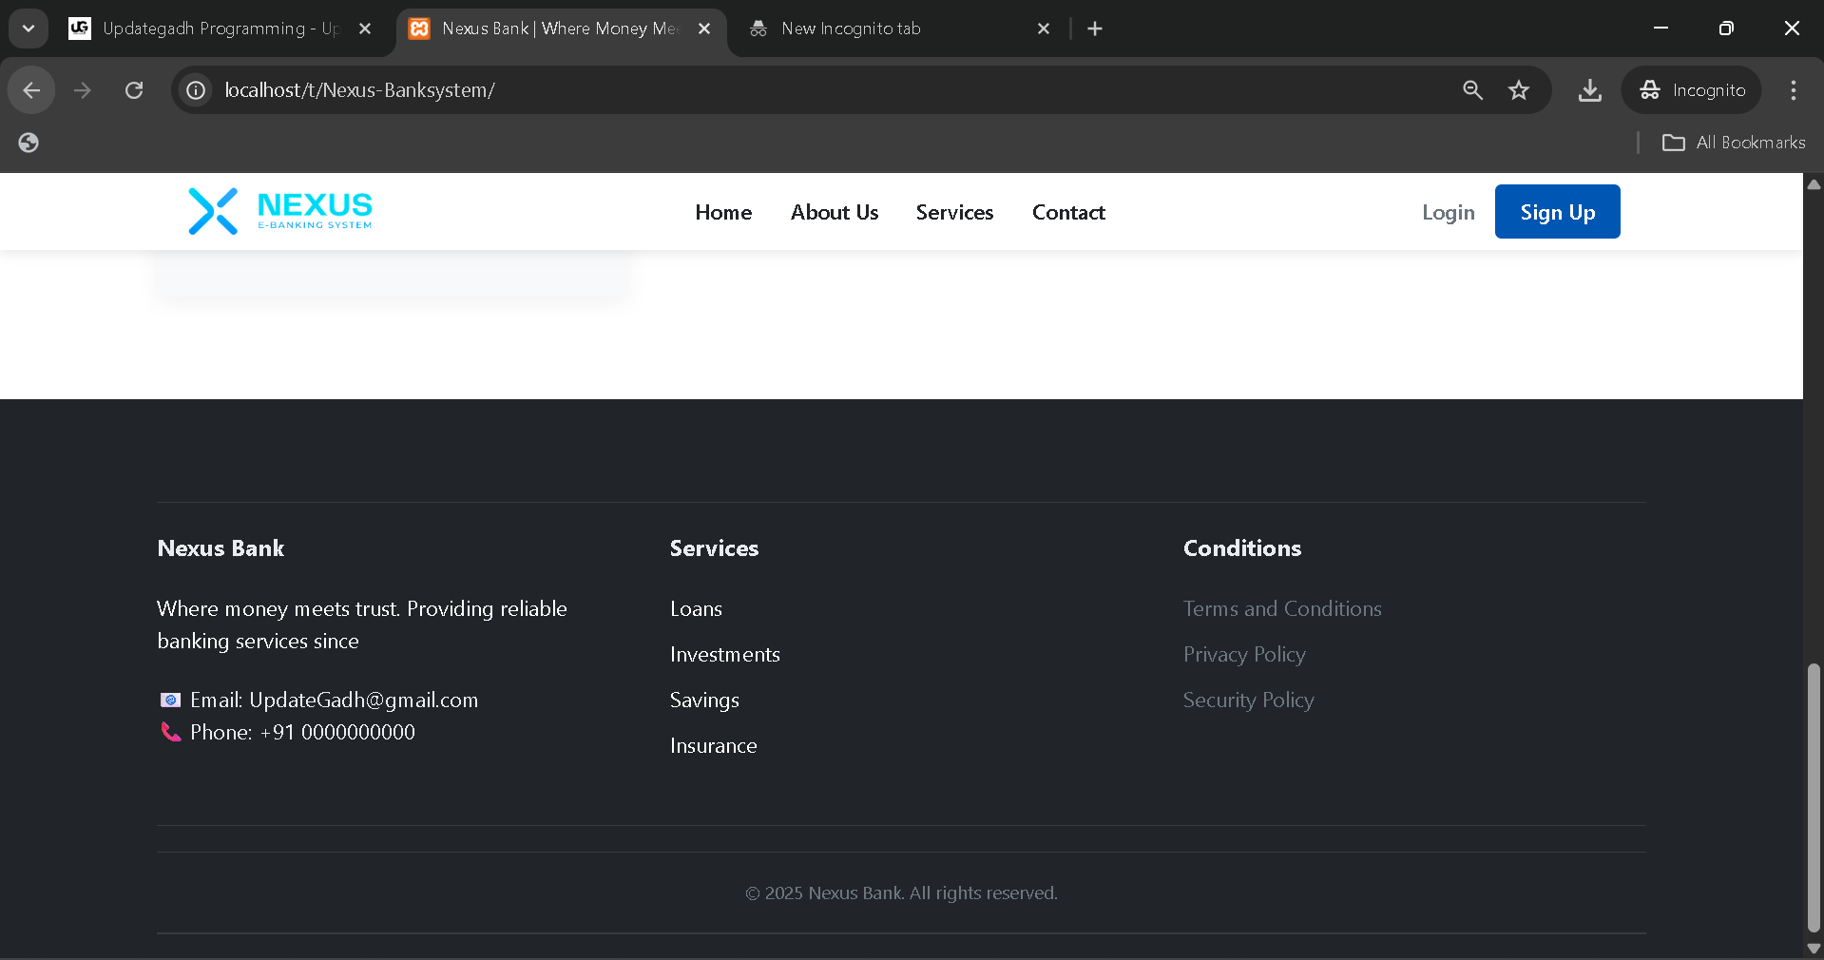Viewport: 1824px width, 960px height.
Task: Open a new tab with plus button
Action: tap(1095, 29)
